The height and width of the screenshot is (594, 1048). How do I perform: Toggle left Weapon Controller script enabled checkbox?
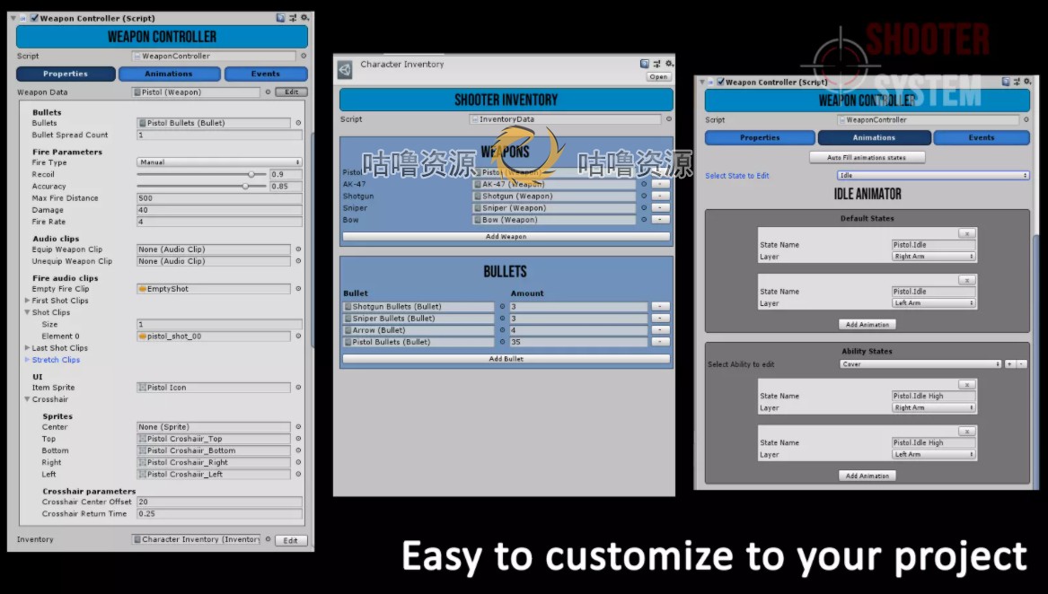[34, 18]
